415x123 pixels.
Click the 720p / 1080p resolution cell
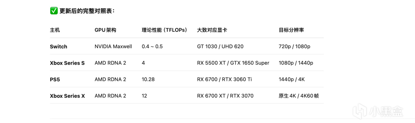point(294,46)
